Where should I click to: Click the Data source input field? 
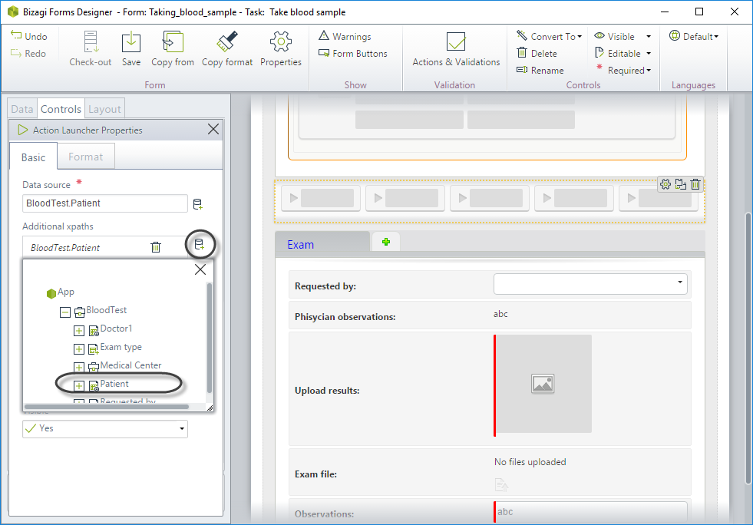coord(104,203)
